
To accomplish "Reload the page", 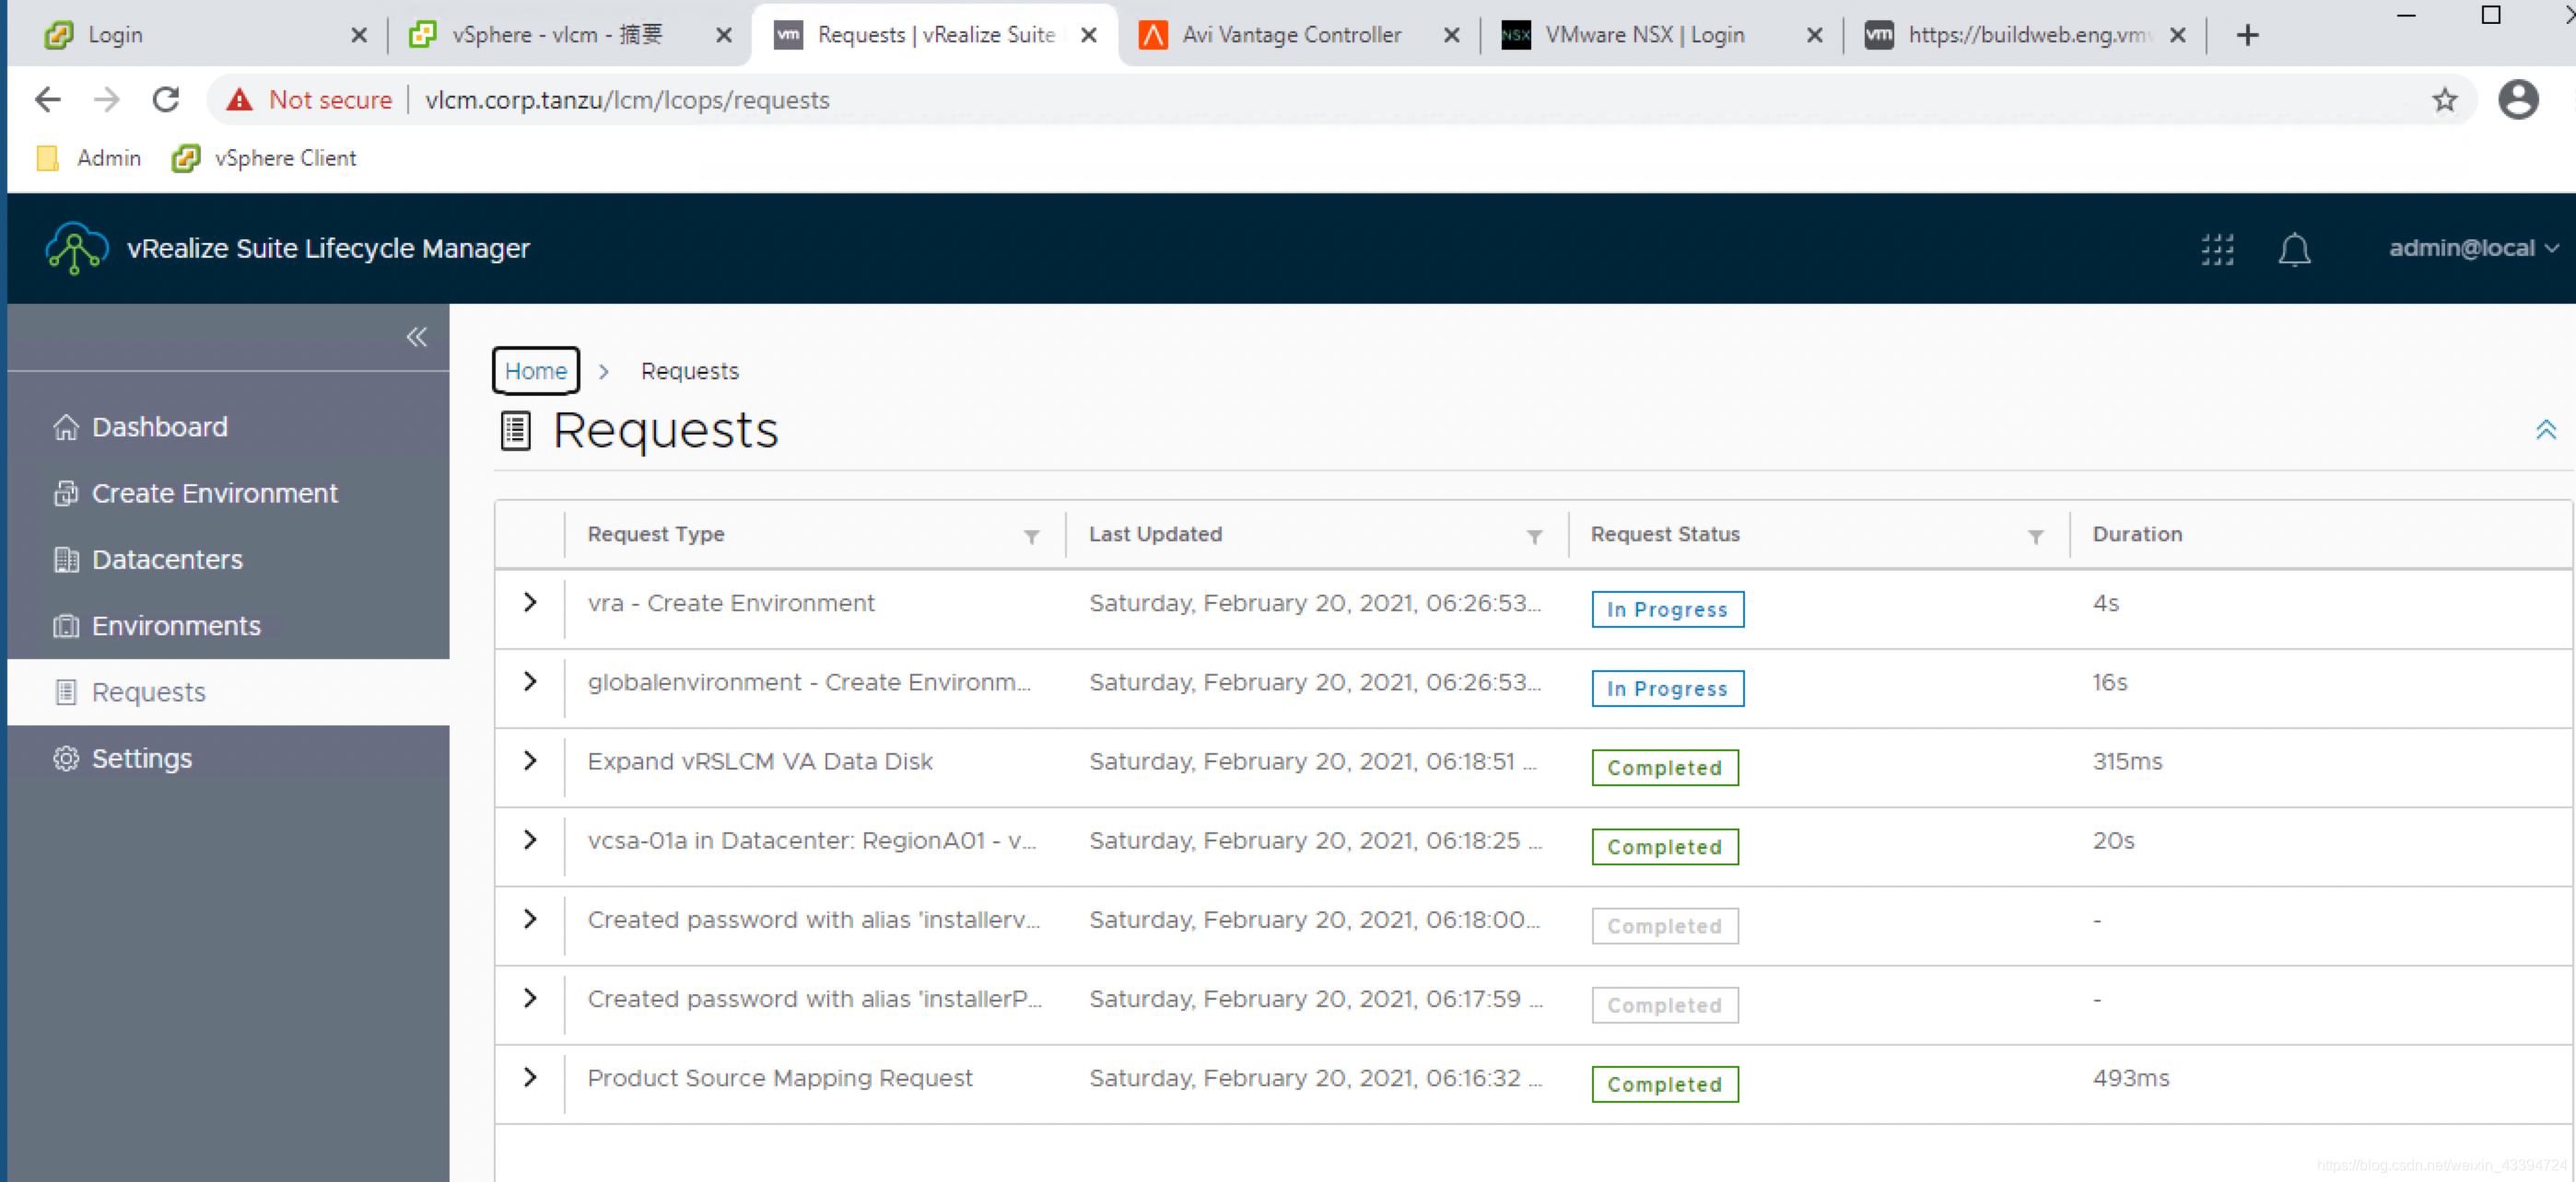I will point(166,100).
